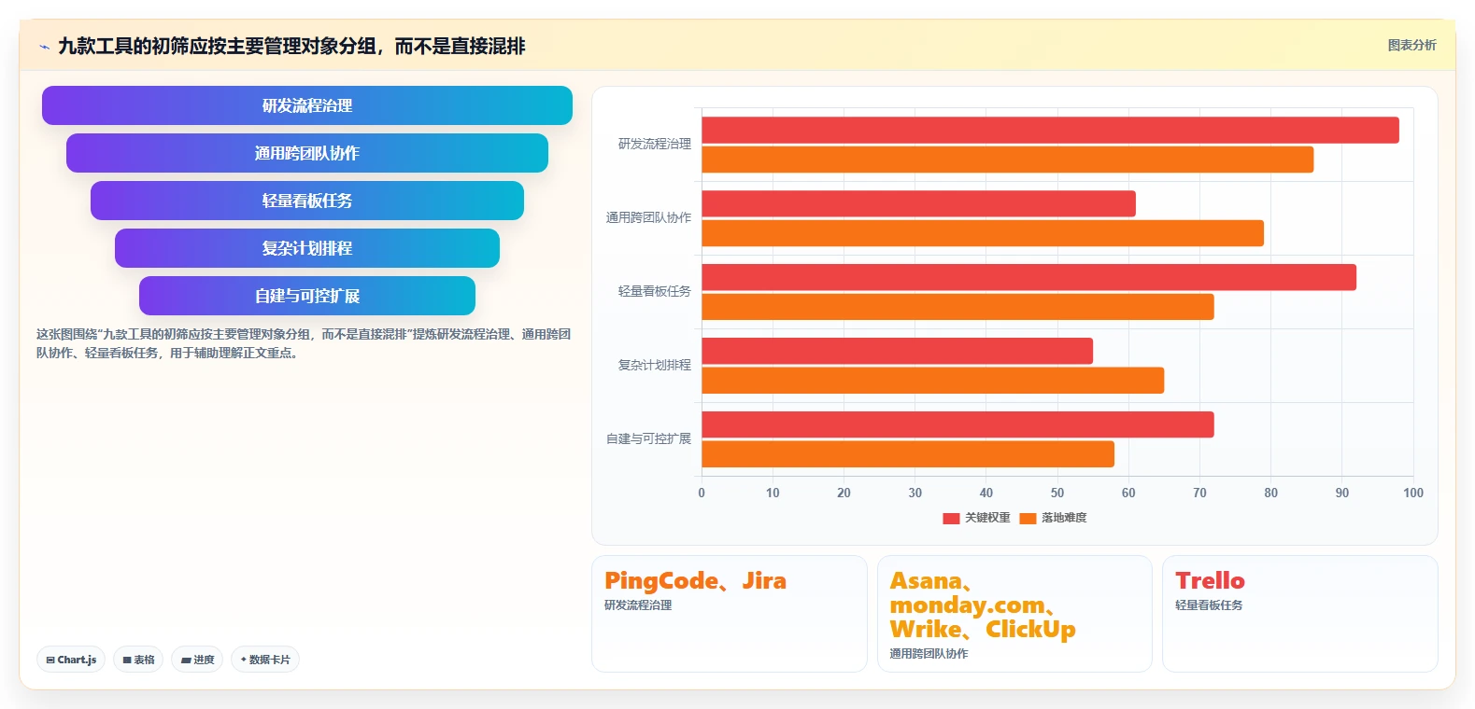This screenshot has height=709, width=1475.
Task: Click the orange bar for 复杂计划排程
Action: [932, 381]
